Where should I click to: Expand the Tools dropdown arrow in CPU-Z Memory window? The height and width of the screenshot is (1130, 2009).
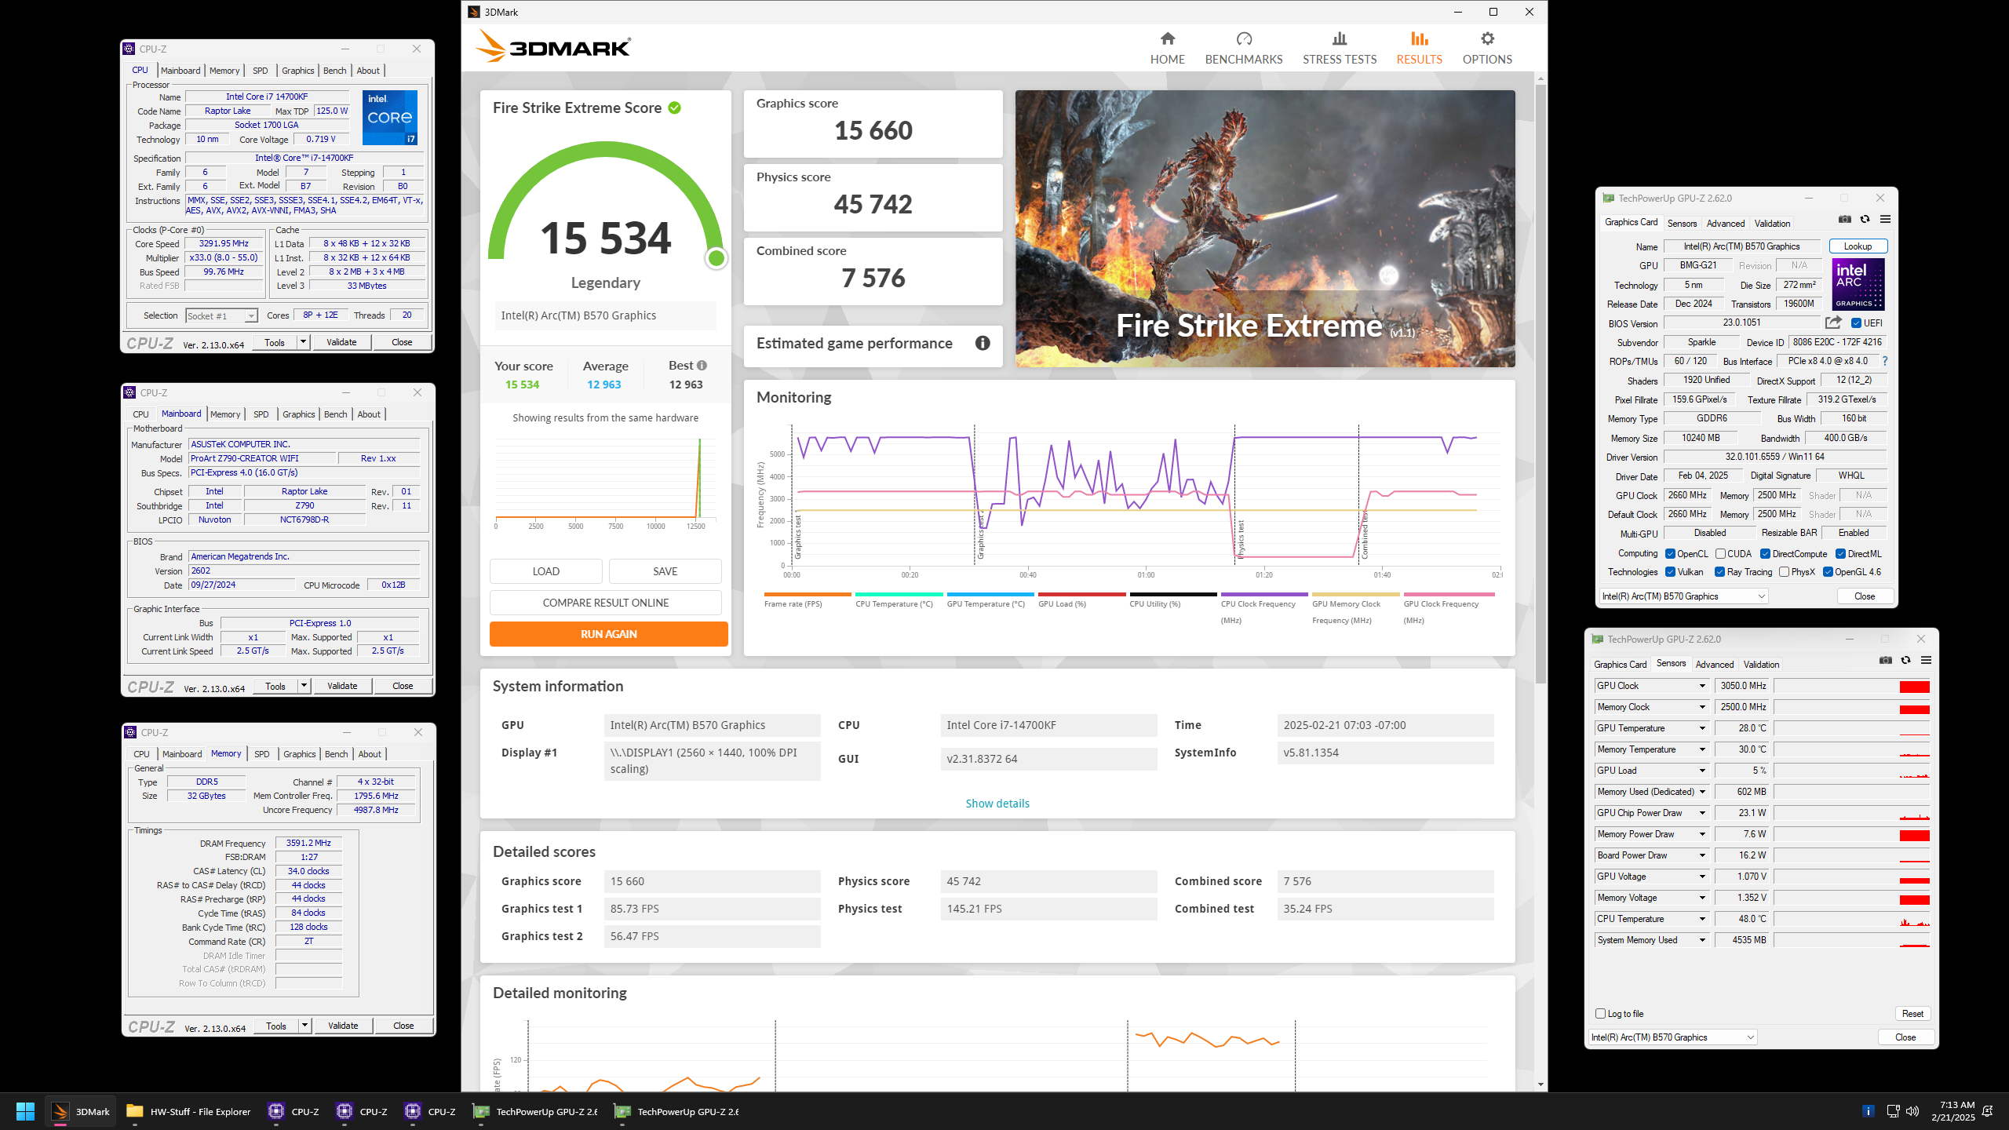click(x=304, y=1026)
